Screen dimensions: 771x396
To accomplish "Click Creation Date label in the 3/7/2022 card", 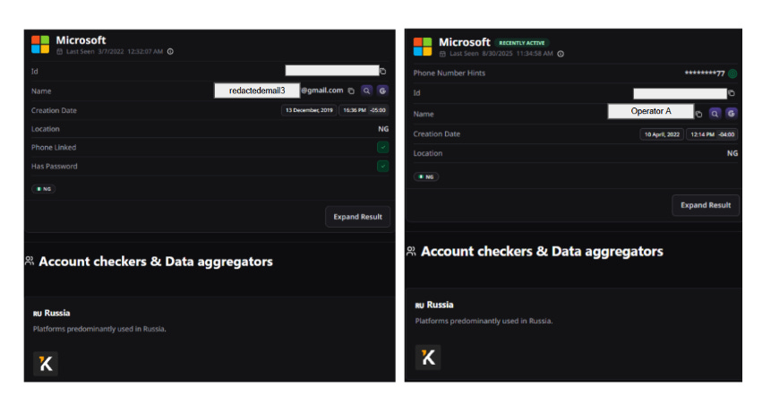I will click(54, 111).
